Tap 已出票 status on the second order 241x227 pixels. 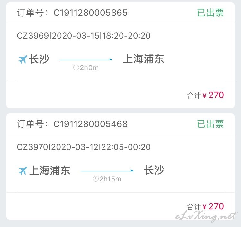coord(210,124)
